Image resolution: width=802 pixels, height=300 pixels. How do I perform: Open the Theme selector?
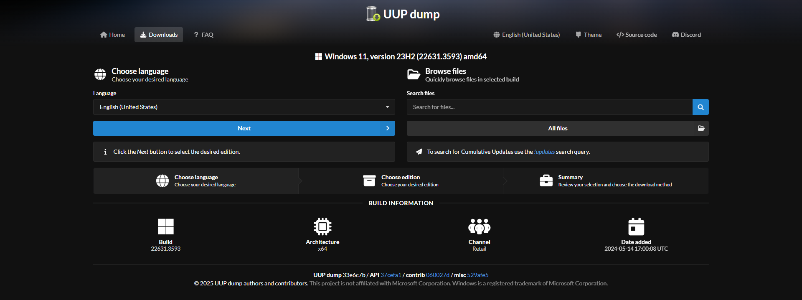tap(588, 35)
